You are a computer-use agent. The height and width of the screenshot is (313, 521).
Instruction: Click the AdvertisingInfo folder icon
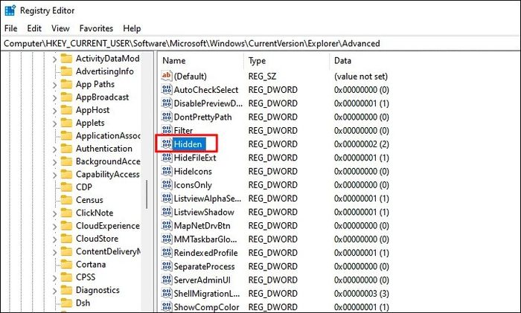click(x=66, y=71)
